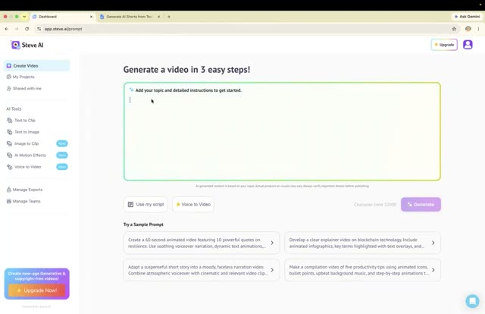
Task: Click chevron on productivity tips prompt card
Action: [x=433, y=270]
